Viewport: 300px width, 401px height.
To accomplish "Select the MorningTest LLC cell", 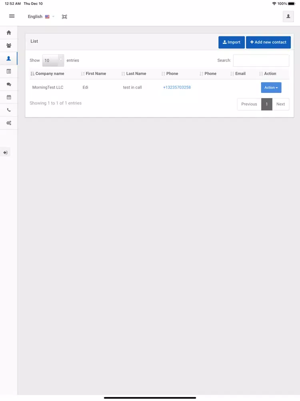I will tap(48, 87).
